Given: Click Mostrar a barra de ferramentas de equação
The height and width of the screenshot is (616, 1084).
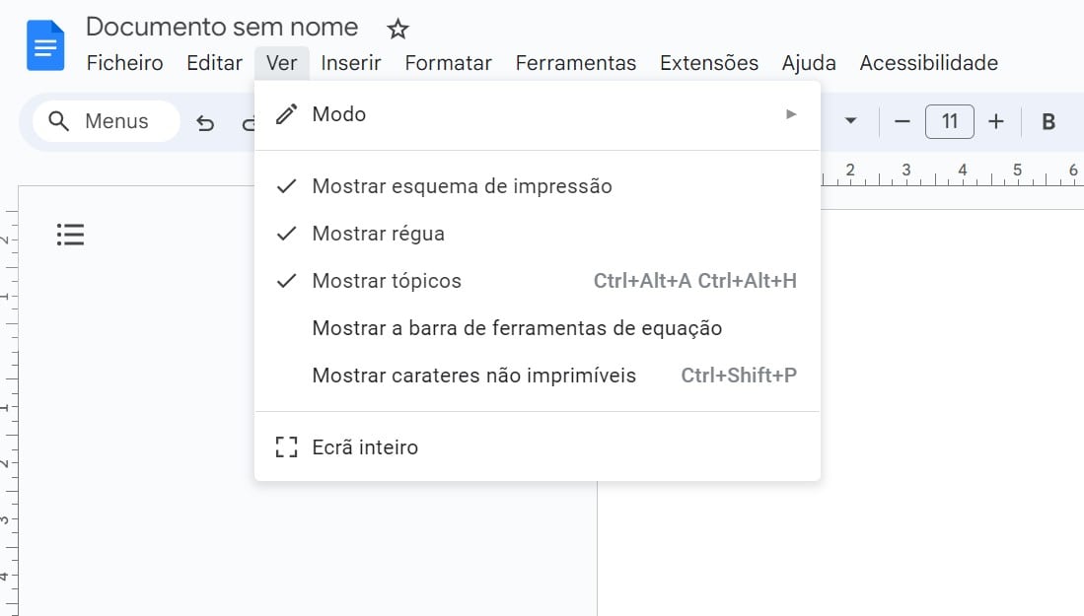Looking at the screenshot, I should pyautogui.click(x=517, y=328).
